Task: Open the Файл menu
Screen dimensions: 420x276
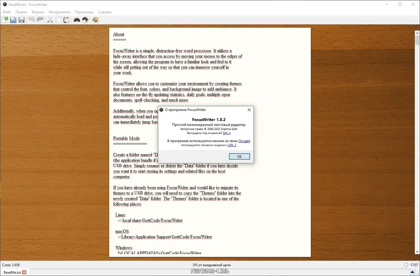Action: [7, 12]
